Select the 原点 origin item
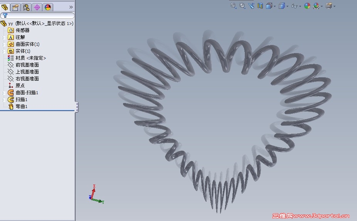This screenshot has width=357, height=221. point(20,86)
